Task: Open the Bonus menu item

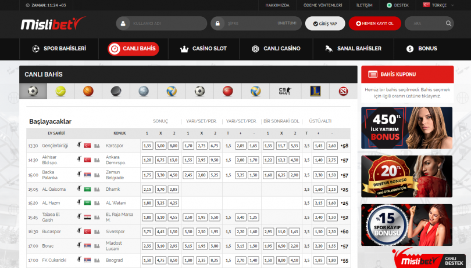Action: [422, 49]
